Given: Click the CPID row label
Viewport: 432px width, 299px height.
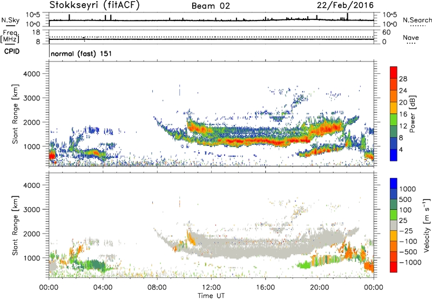Looking at the screenshot, I should pos(12,51).
